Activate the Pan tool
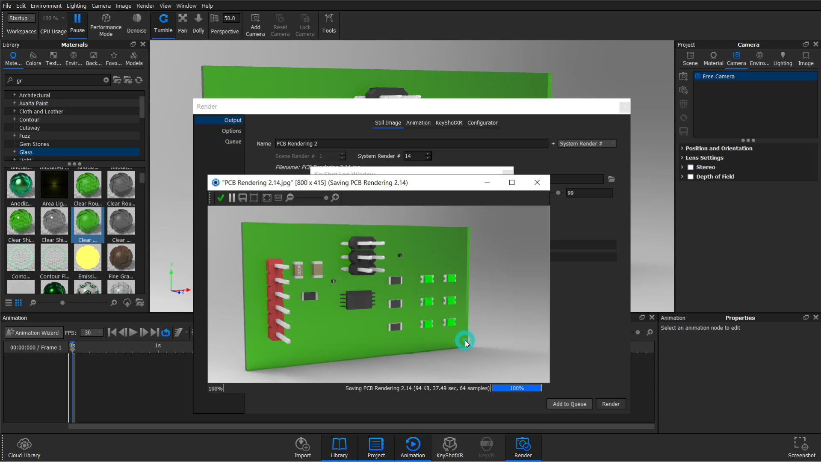821x462 pixels. click(x=183, y=24)
